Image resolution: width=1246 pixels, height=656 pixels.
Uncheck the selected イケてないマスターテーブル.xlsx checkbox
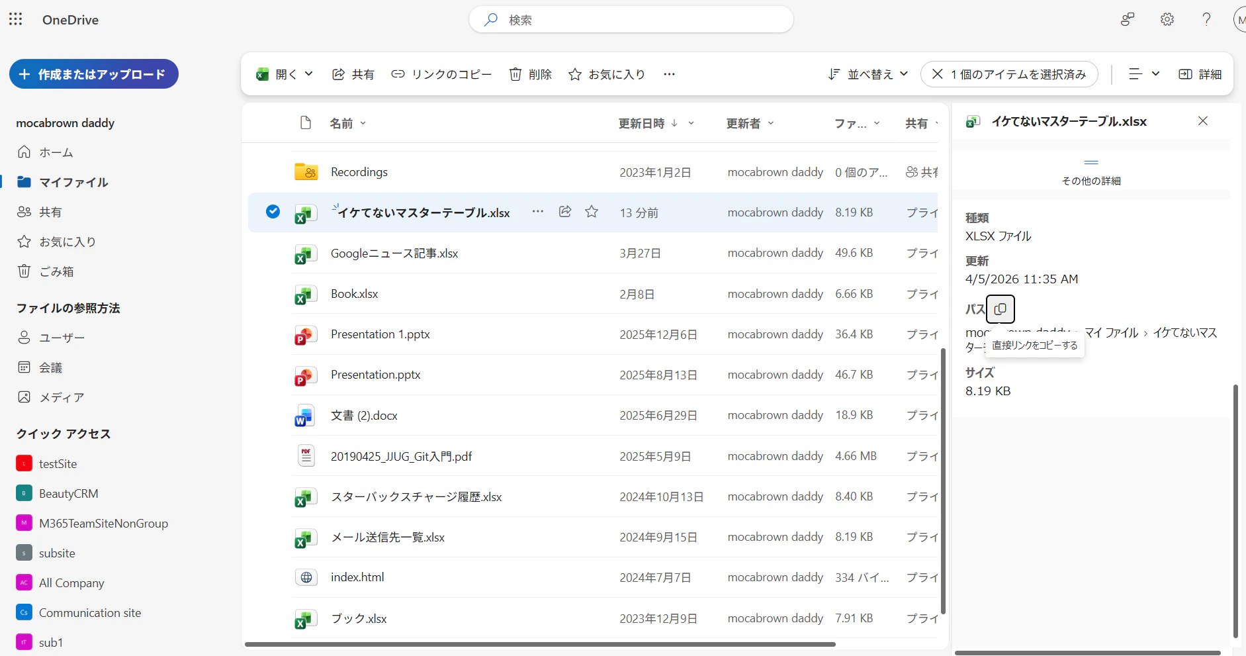click(x=273, y=212)
